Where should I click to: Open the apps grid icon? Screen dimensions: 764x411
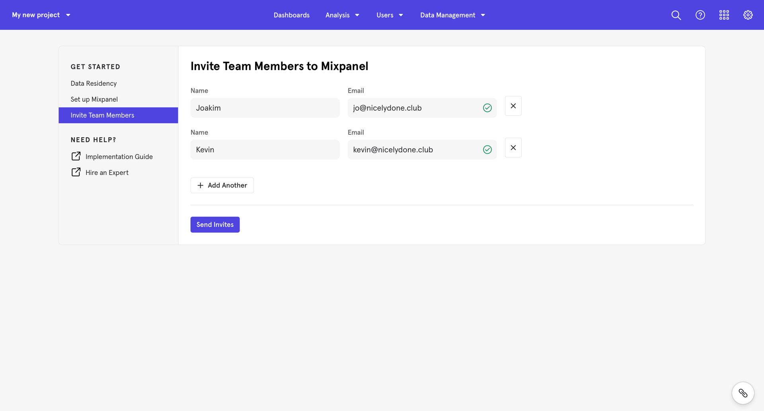tap(724, 15)
